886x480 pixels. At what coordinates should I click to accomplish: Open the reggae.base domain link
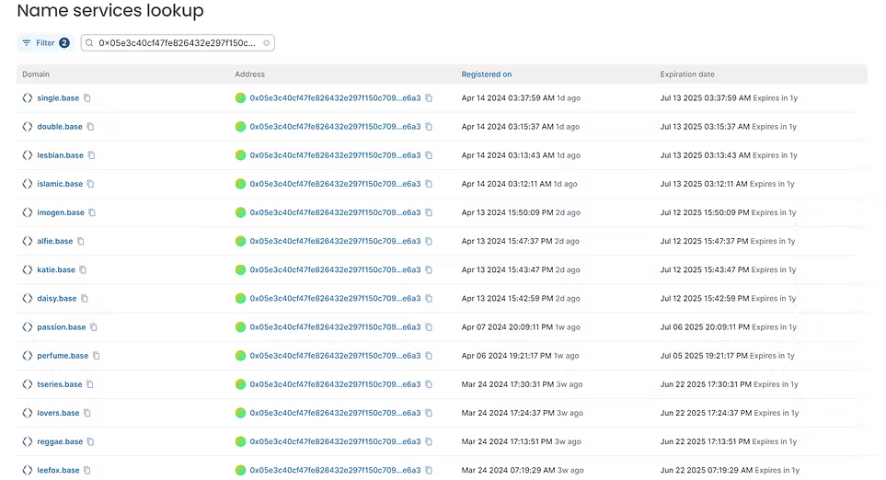click(x=60, y=441)
